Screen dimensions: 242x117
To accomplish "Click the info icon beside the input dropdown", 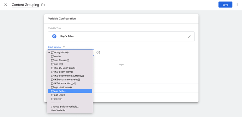I will tap(98, 52).
